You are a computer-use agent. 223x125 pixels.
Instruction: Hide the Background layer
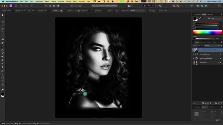point(221,62)
